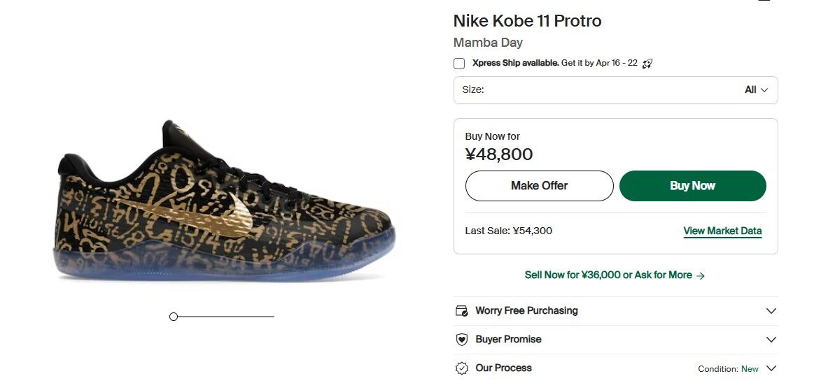Expand the Our Process chevron
The image size is (828, 390).
771,368
